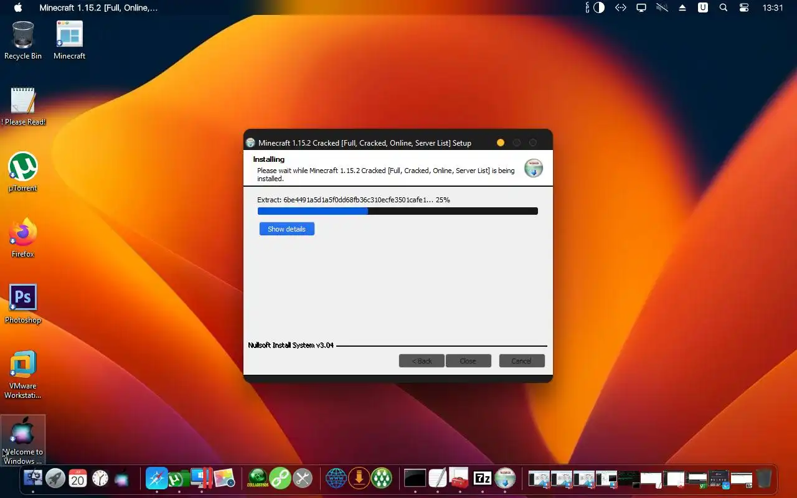Click the 'Extract: 6be4491a5d1a5f0dd68fb36c310ecfe3501cafe1... 25%' status text
The image size is (797, 498).
point(354,200)
